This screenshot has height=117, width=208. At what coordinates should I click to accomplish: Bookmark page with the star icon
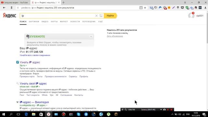point(145,8)
